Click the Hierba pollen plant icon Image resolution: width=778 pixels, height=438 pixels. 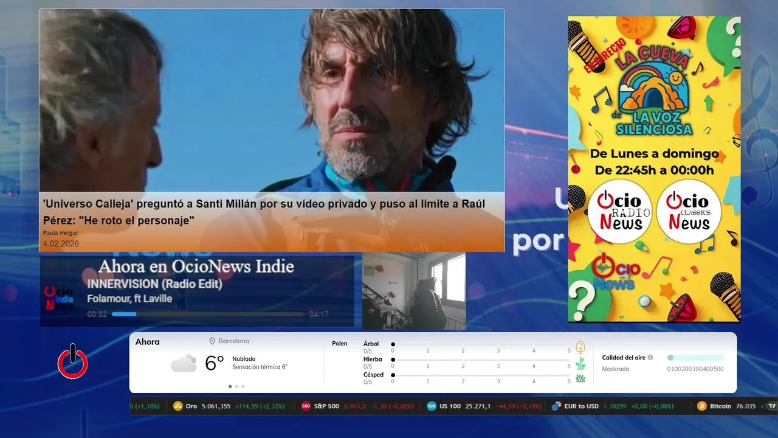point(580,363)
